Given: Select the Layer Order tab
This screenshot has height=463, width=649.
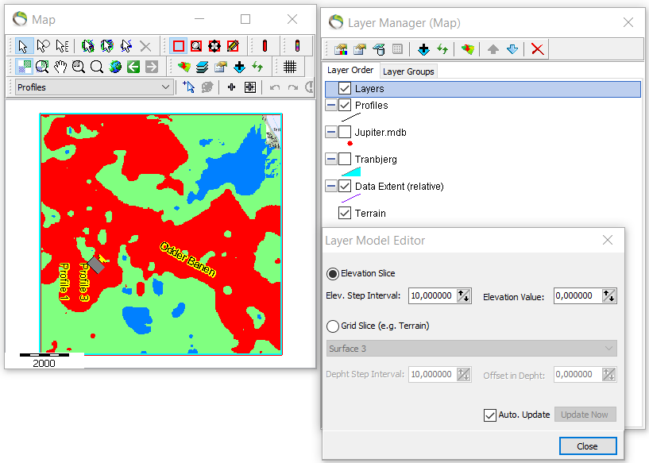Looking at the screenshot, I should (x=350, y=70).
